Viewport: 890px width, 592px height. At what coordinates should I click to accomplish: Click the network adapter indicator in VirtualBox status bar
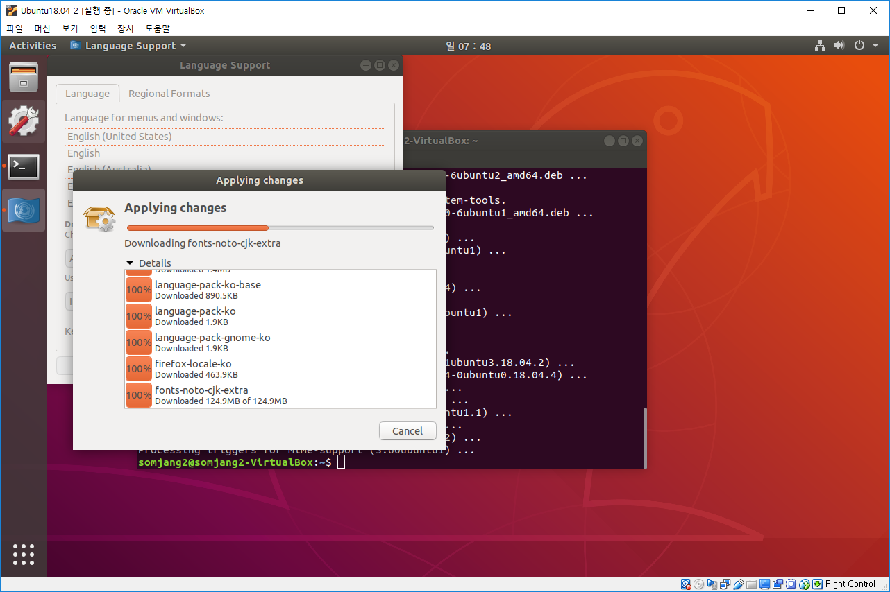[725, 584]
